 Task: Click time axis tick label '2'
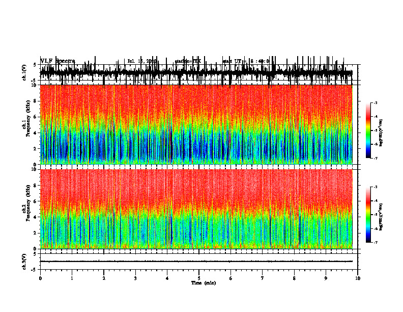[x=104, y=278]
